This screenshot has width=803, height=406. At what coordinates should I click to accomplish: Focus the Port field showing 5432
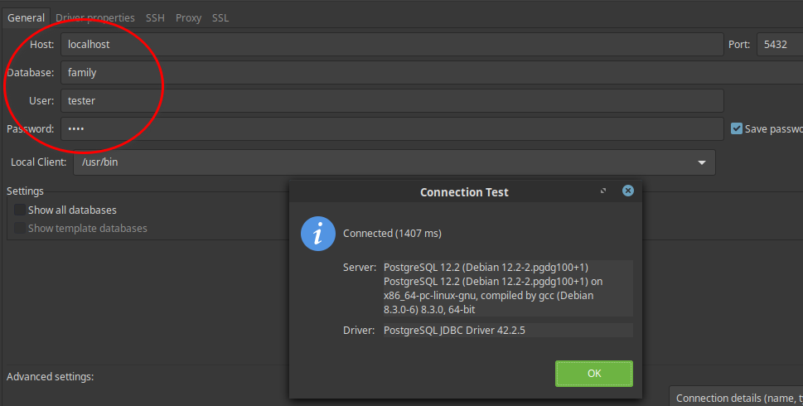[x=779, y=45]
